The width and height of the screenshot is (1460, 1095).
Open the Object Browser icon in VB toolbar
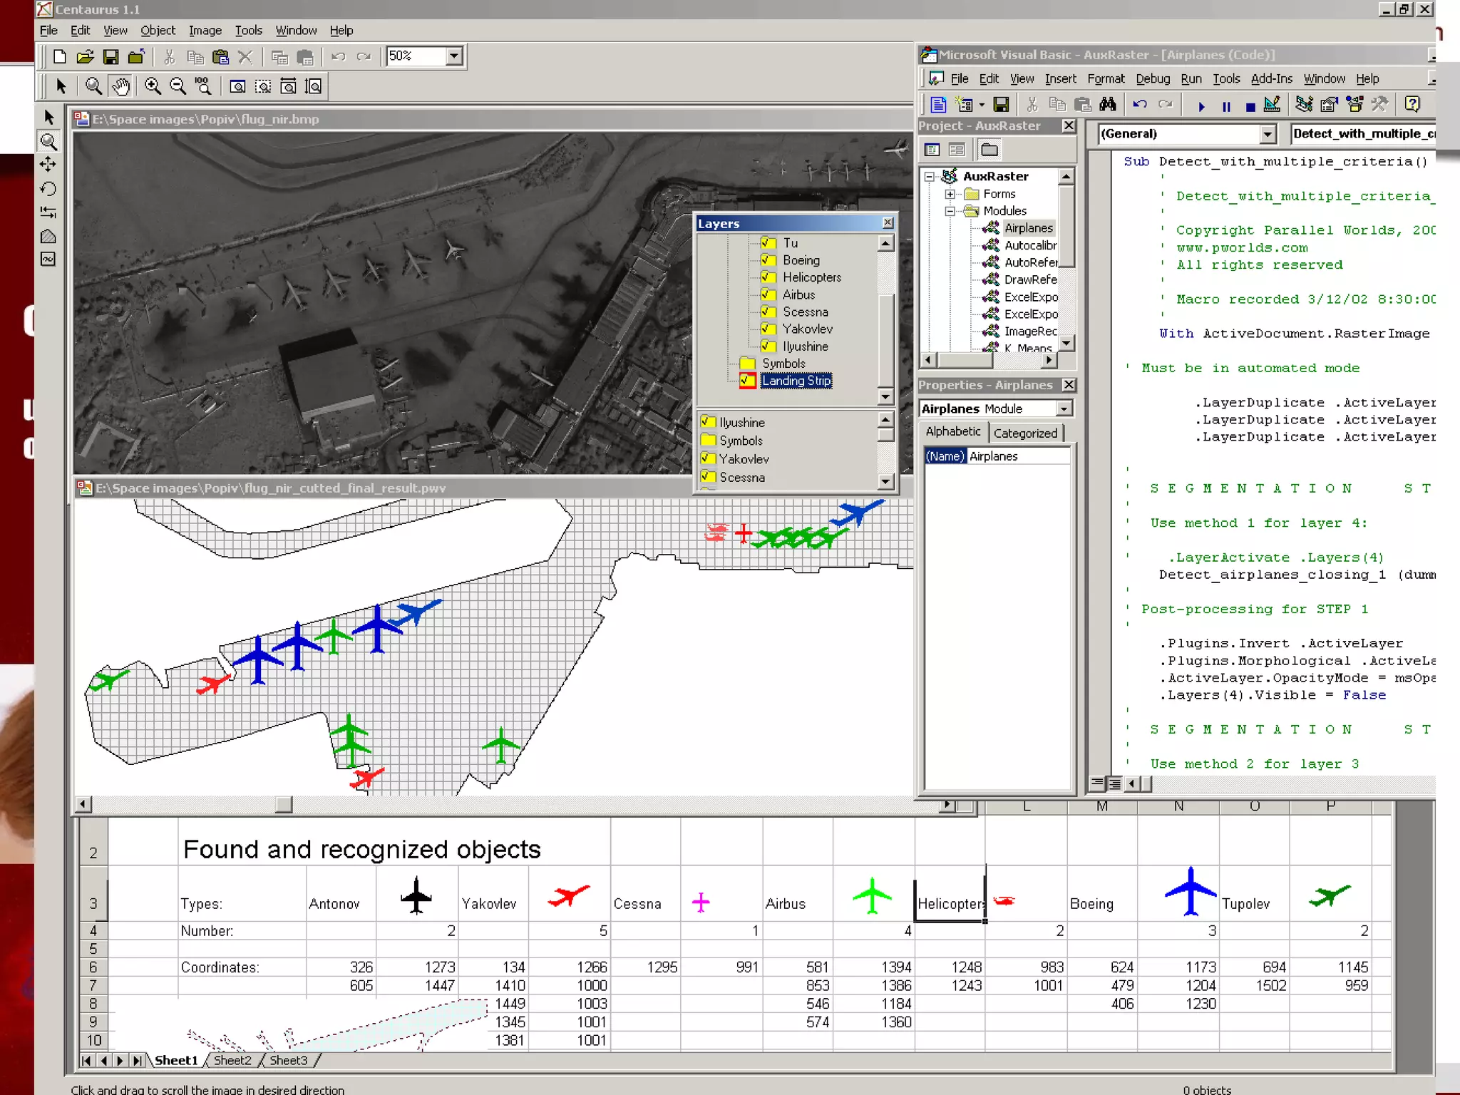pyautogui.click(x=1354, y=105)
